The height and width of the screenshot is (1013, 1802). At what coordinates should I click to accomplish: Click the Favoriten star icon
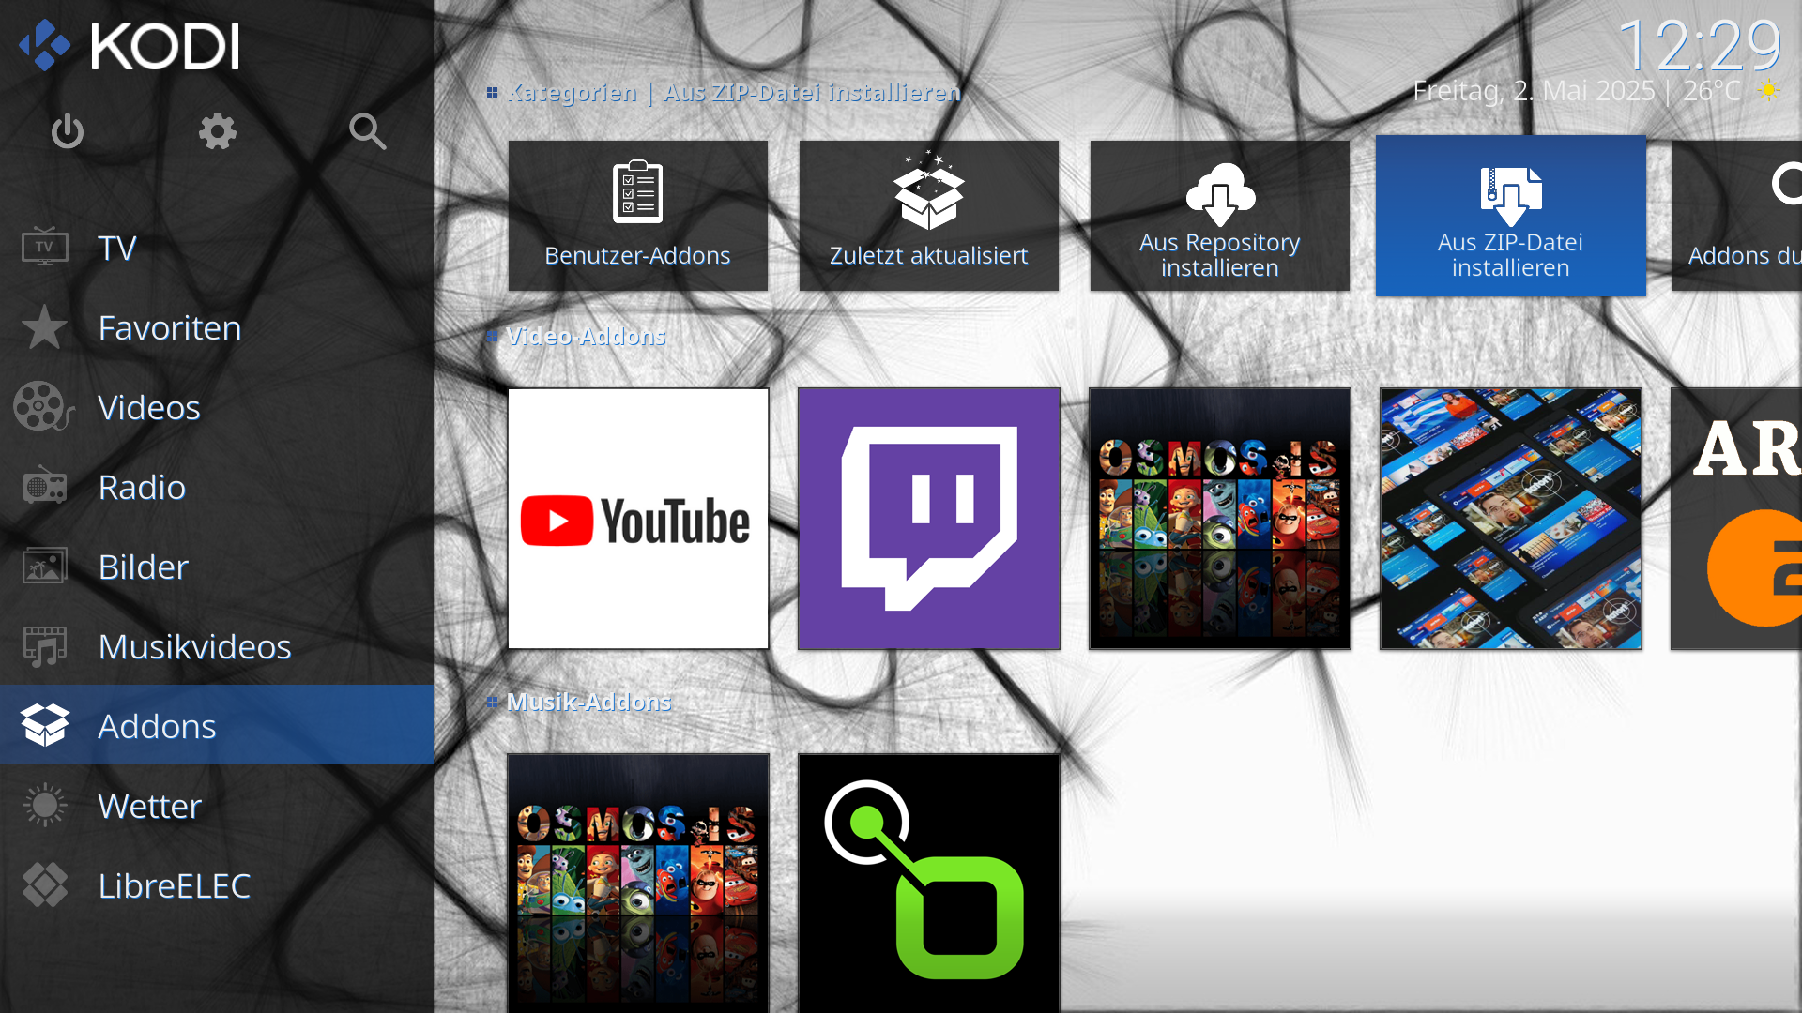(x=44, y=327)
